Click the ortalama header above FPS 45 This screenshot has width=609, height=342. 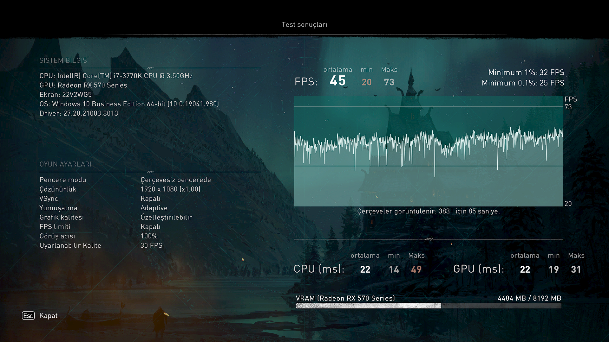pyautogui.click(x=338, y=70)
